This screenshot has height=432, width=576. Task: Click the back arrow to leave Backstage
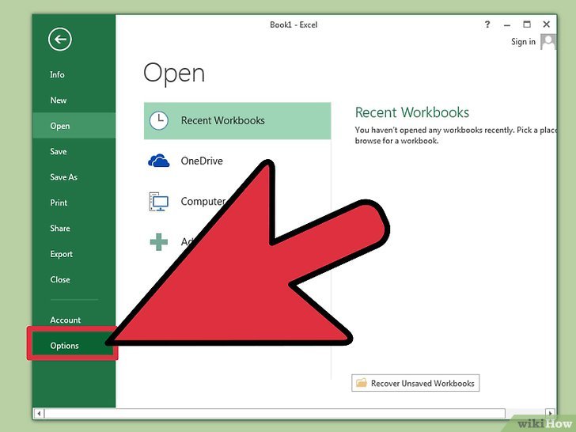point(59,39)
